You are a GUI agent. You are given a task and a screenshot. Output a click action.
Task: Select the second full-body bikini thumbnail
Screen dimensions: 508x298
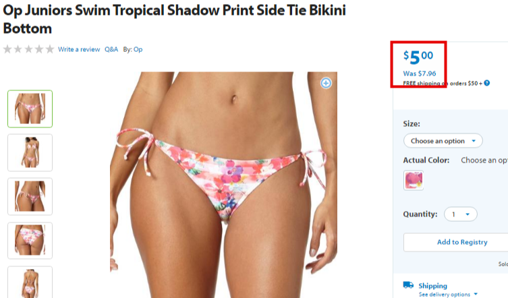pos(30,152)
